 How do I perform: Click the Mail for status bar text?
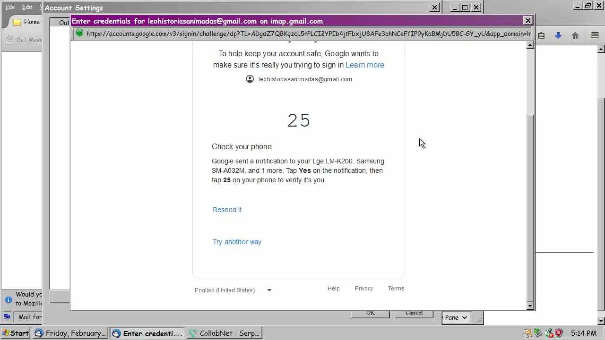(x=30, y=317)
